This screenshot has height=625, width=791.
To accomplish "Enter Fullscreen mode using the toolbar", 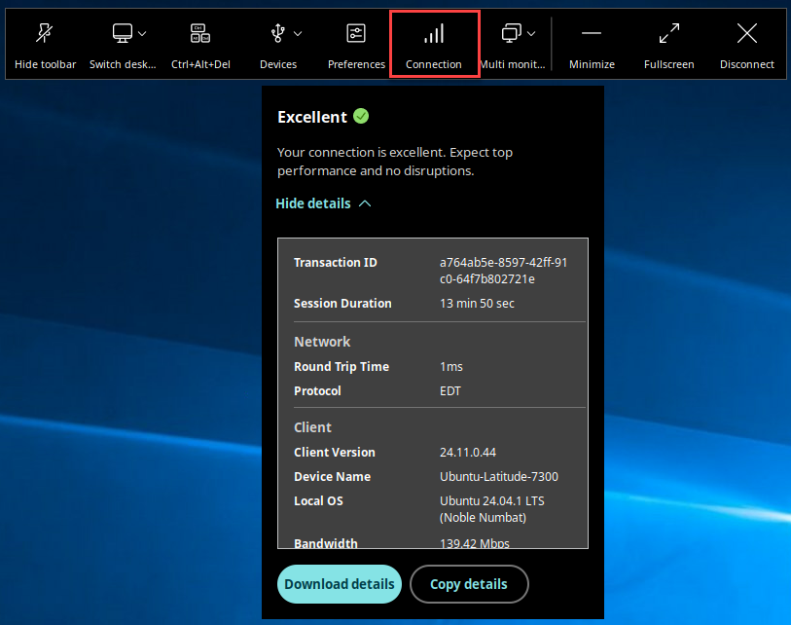I will [669, 34].
